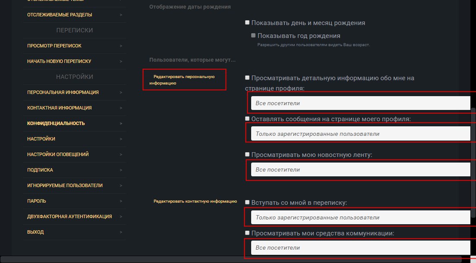Go to 'Настройки оповещений'
The height and width of the screenshot is (263, 476).
[74, 154]
